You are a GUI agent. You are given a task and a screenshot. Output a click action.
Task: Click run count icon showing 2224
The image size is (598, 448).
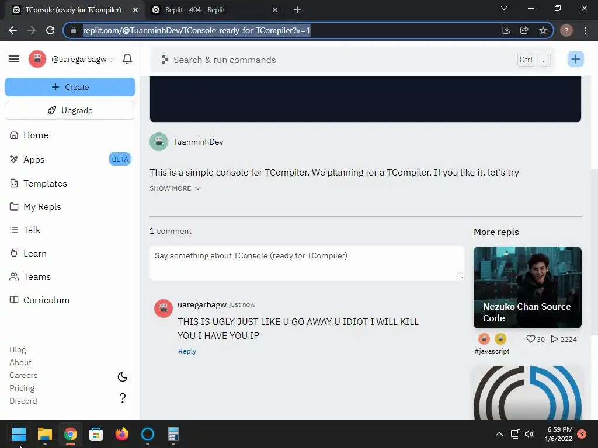pos(555,339)
